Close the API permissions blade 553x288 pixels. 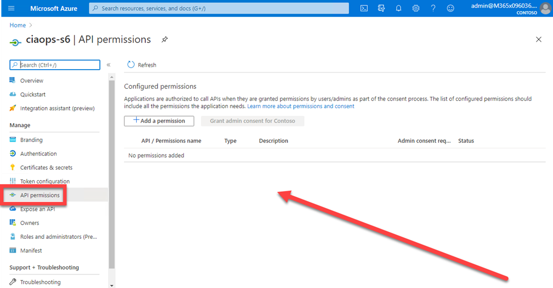[x=538, y=39]
